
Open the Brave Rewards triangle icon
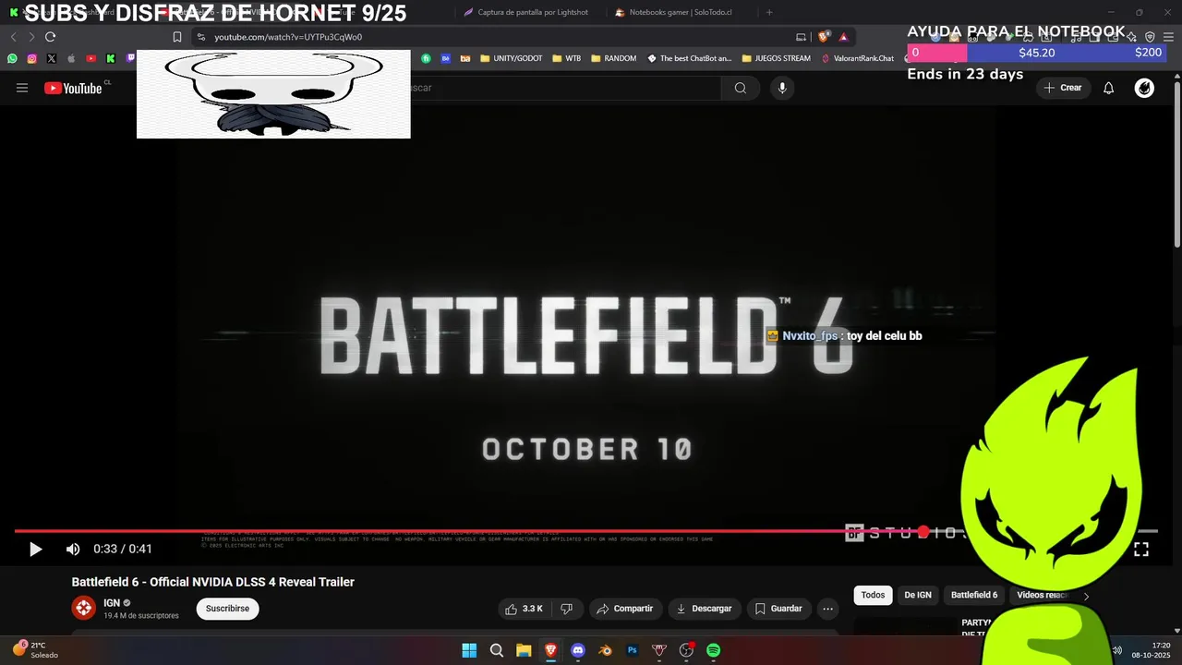coord(843,37)
